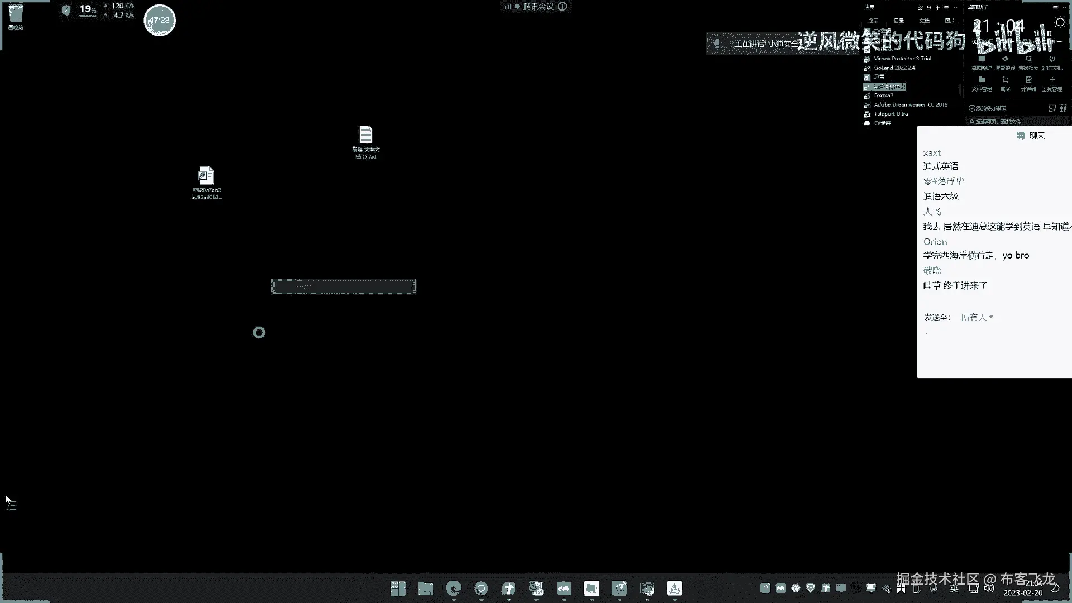The height and width of the screenshot is (603, 1072).
Task: Toggle the sun brightness theme icon
Action: pos(1060,22)
